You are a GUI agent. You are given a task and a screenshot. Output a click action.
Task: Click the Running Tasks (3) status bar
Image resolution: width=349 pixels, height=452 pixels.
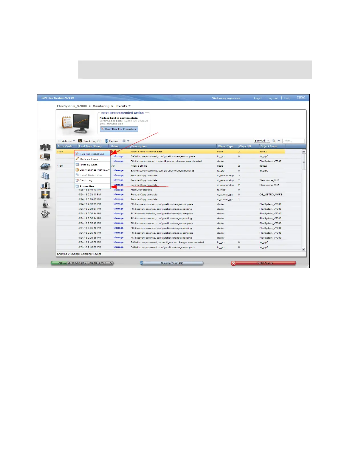click(172, 263)
